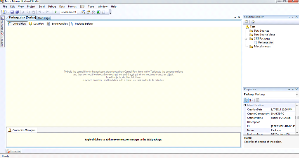
Task: Pin the Solution Explorer panel with the pushpin
Action: click(292, 17)
